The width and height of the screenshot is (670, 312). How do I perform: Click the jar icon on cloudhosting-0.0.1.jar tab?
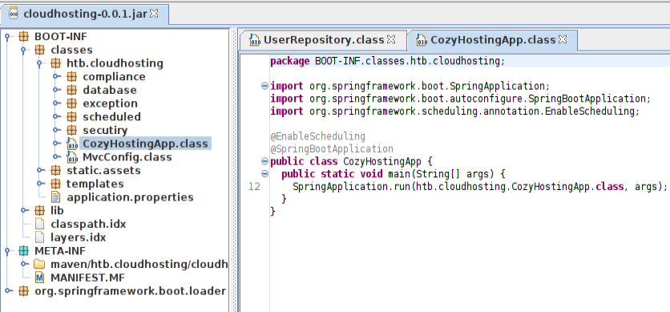coord(14,14)
